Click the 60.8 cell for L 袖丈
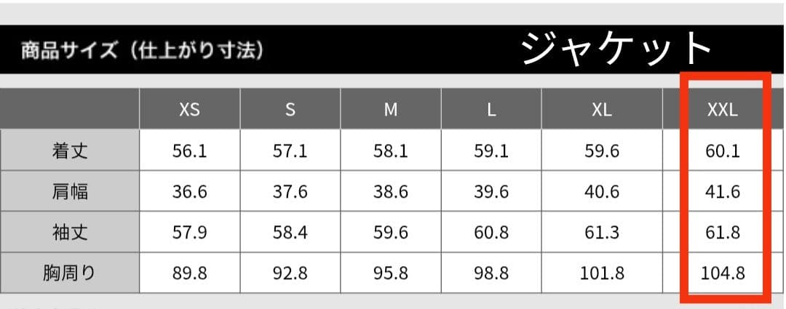Image resolution: width=786 pixels, height=309 pixels. pyautogui.click(x=491, y=232)
